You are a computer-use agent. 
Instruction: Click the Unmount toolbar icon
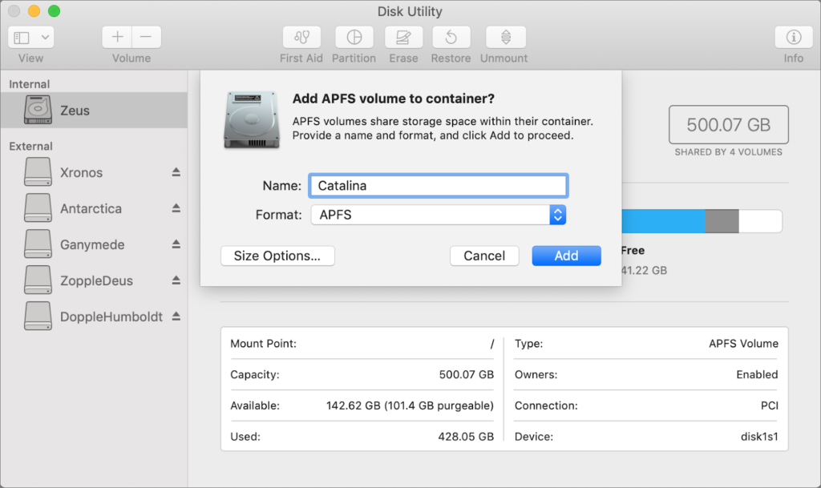click(505, 38)
